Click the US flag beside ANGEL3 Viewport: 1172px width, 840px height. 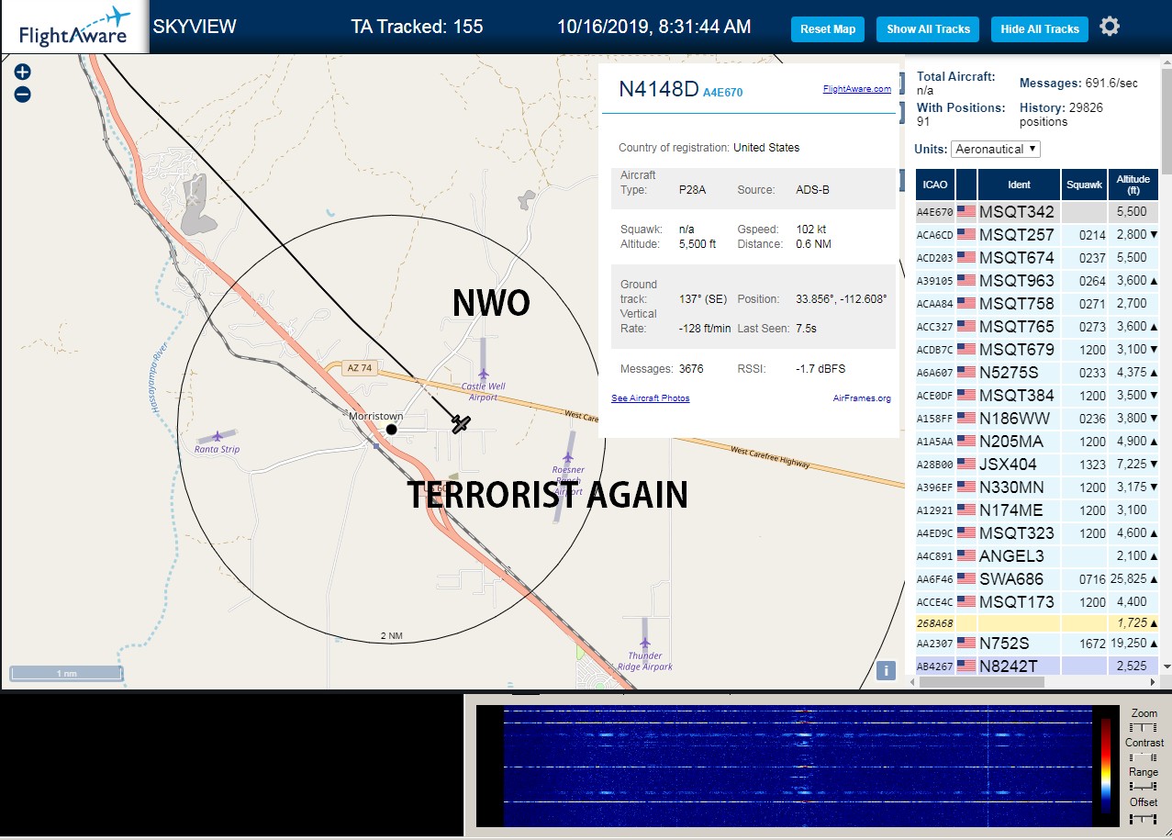(x=966, y=556)
